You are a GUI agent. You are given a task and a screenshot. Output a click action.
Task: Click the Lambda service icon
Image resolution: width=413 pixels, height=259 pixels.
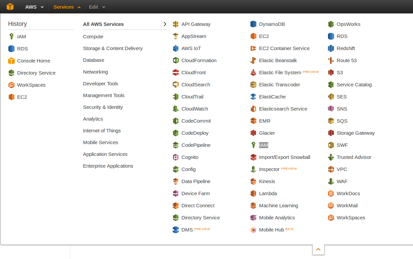pyautogui.click(x=253, y=193)
